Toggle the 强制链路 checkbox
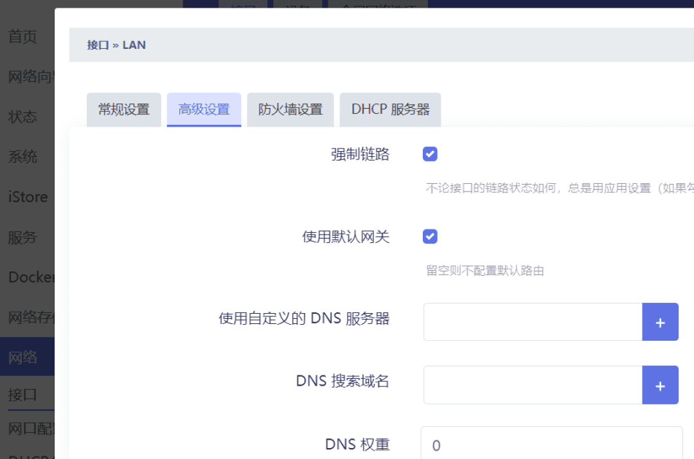 pyautogui.click(x=430, y=154)
